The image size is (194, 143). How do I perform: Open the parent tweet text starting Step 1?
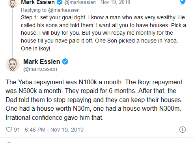coord(103,33)
